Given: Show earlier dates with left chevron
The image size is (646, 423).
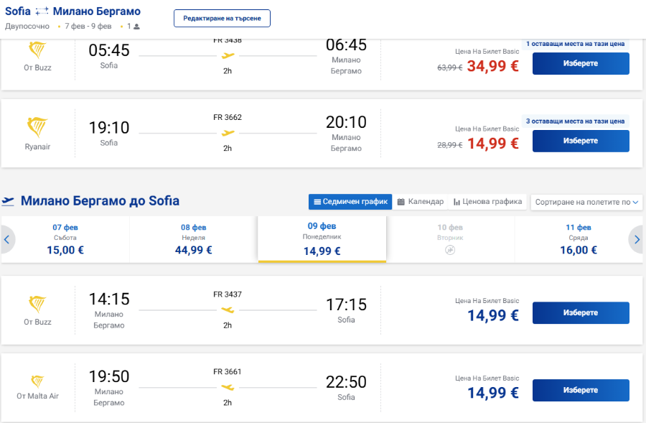Looking at the screenshot, I should coord(7,239).
